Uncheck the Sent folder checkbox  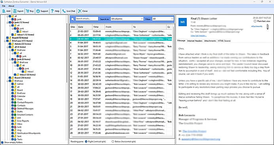tap(13, 136)
